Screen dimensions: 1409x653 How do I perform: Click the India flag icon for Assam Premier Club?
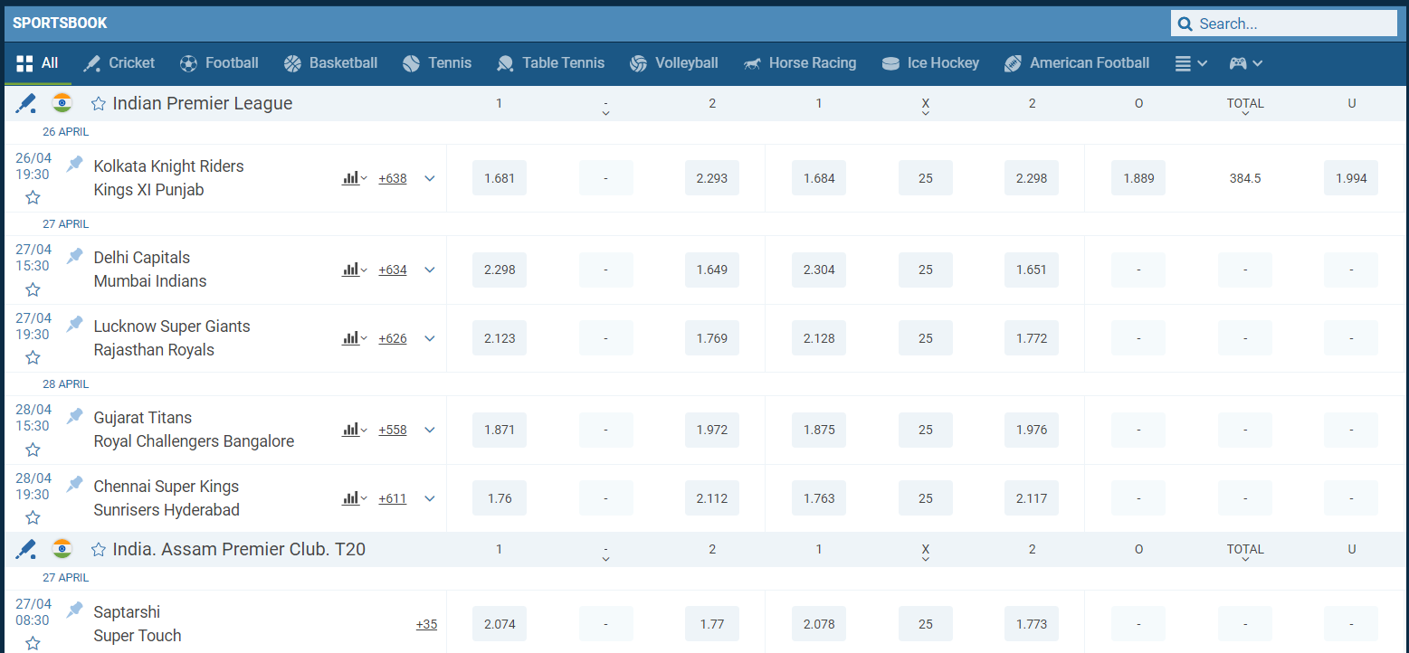click(x=62, y=549)
